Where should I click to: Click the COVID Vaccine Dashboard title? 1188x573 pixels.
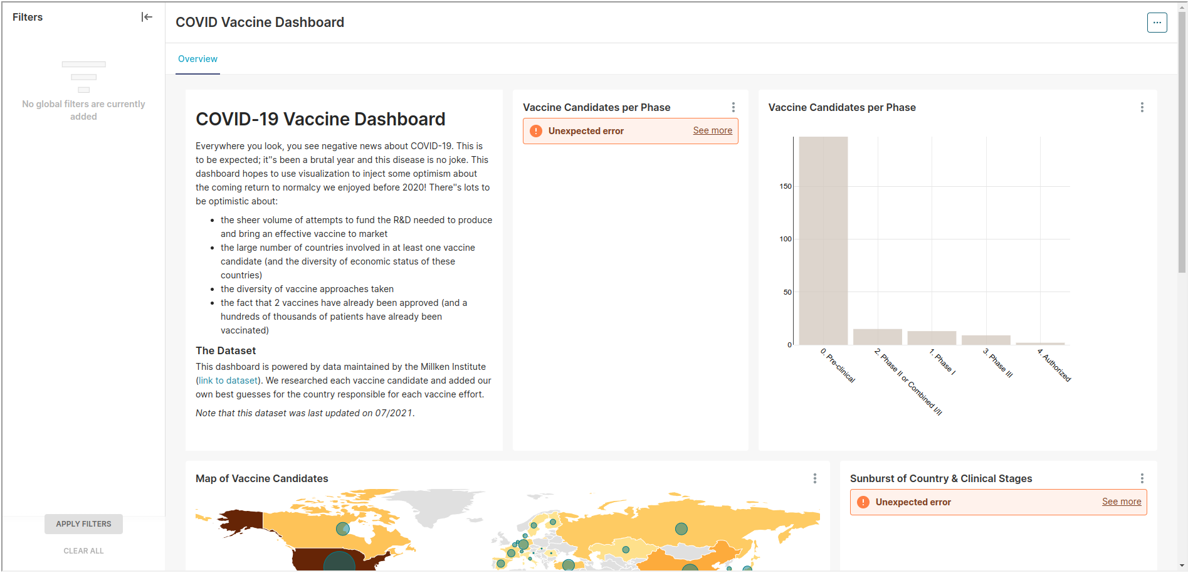coord(260,22)
